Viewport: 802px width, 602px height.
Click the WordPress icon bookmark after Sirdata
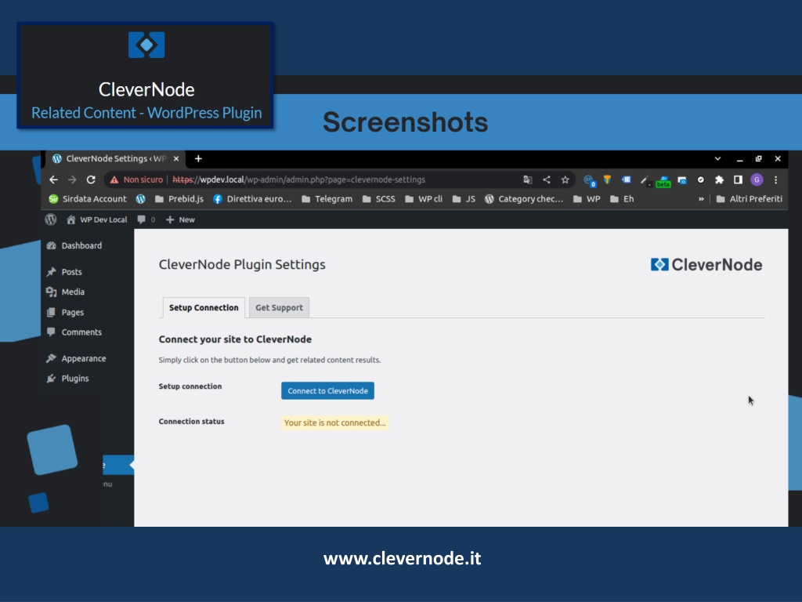click(141, 199)
